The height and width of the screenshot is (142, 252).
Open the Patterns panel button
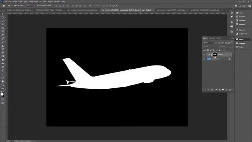[240, 24]
